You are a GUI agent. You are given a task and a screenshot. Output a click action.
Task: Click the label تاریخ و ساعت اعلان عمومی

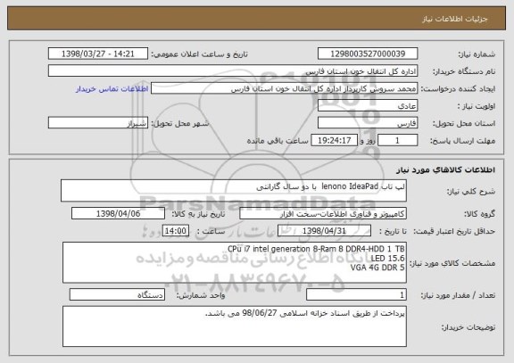coord(200,54)
